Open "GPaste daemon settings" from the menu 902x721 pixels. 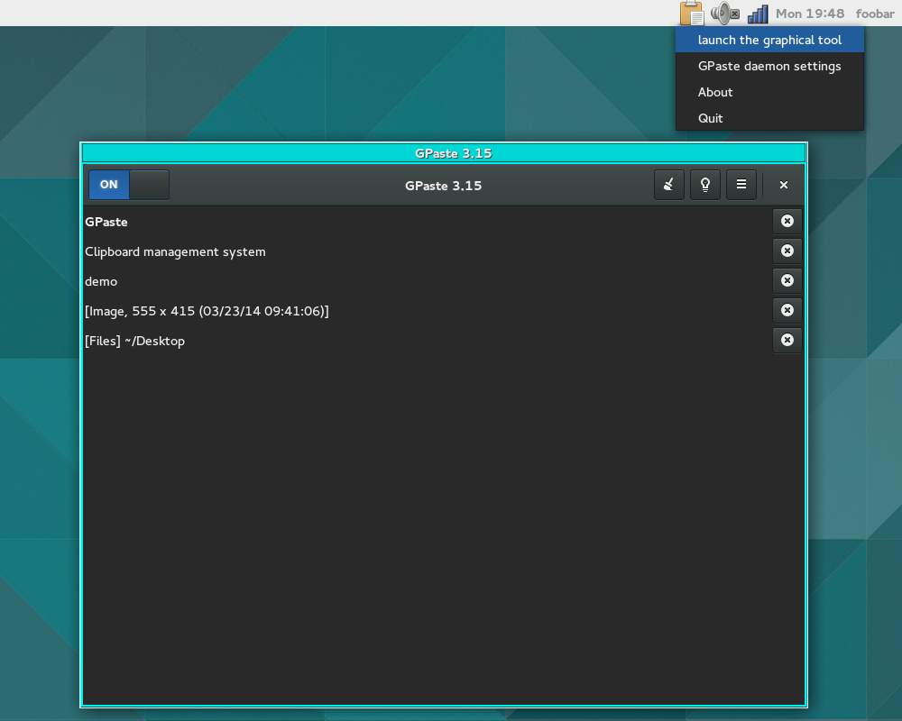tap(769, 66)
